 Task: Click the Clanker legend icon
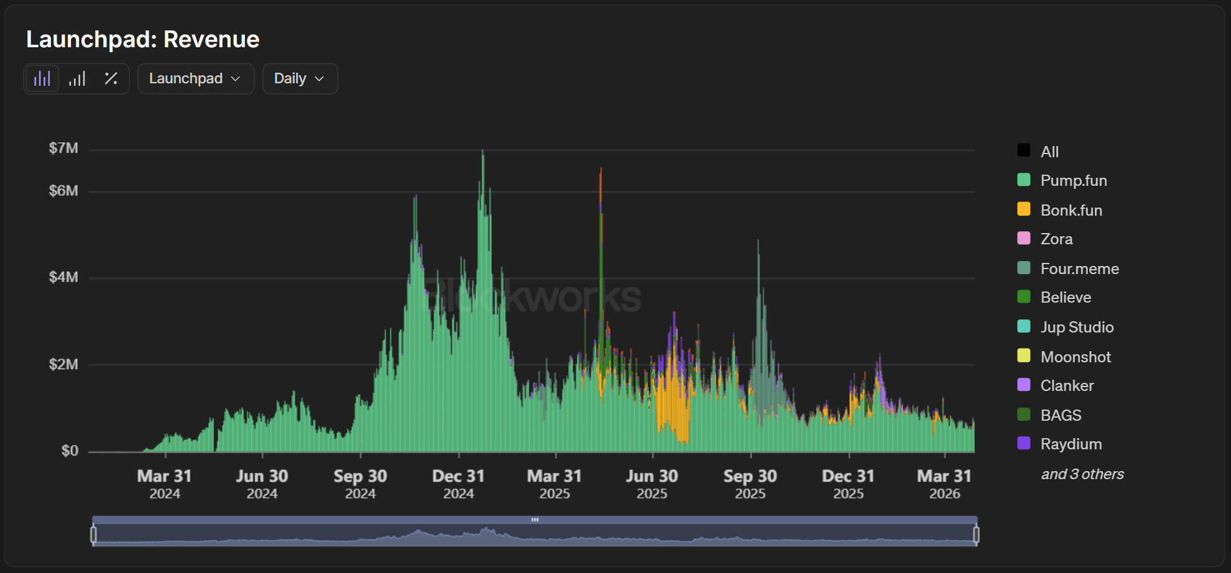point(1023,385)
